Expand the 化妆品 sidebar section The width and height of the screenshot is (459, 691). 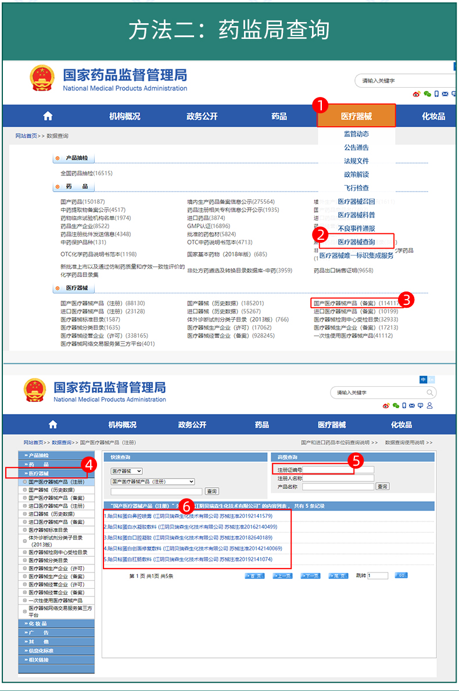click(x=56, y=624)
